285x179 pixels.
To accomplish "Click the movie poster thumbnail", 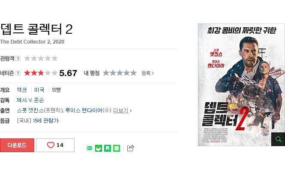I will point(241,85).
